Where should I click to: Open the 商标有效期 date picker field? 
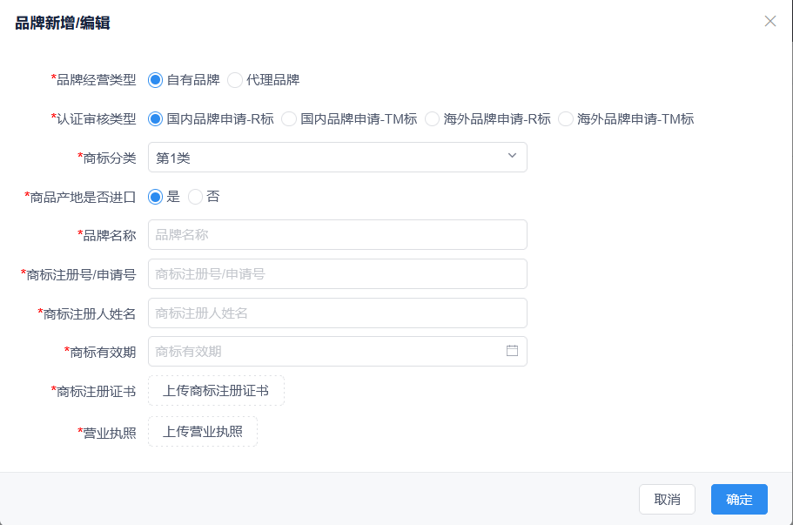(x=338, y=352)
